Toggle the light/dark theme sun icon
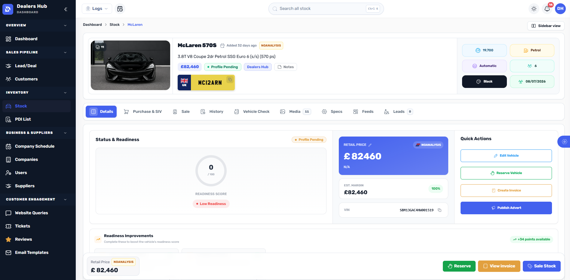Screen dimensions: 570x280 point(534,9)
